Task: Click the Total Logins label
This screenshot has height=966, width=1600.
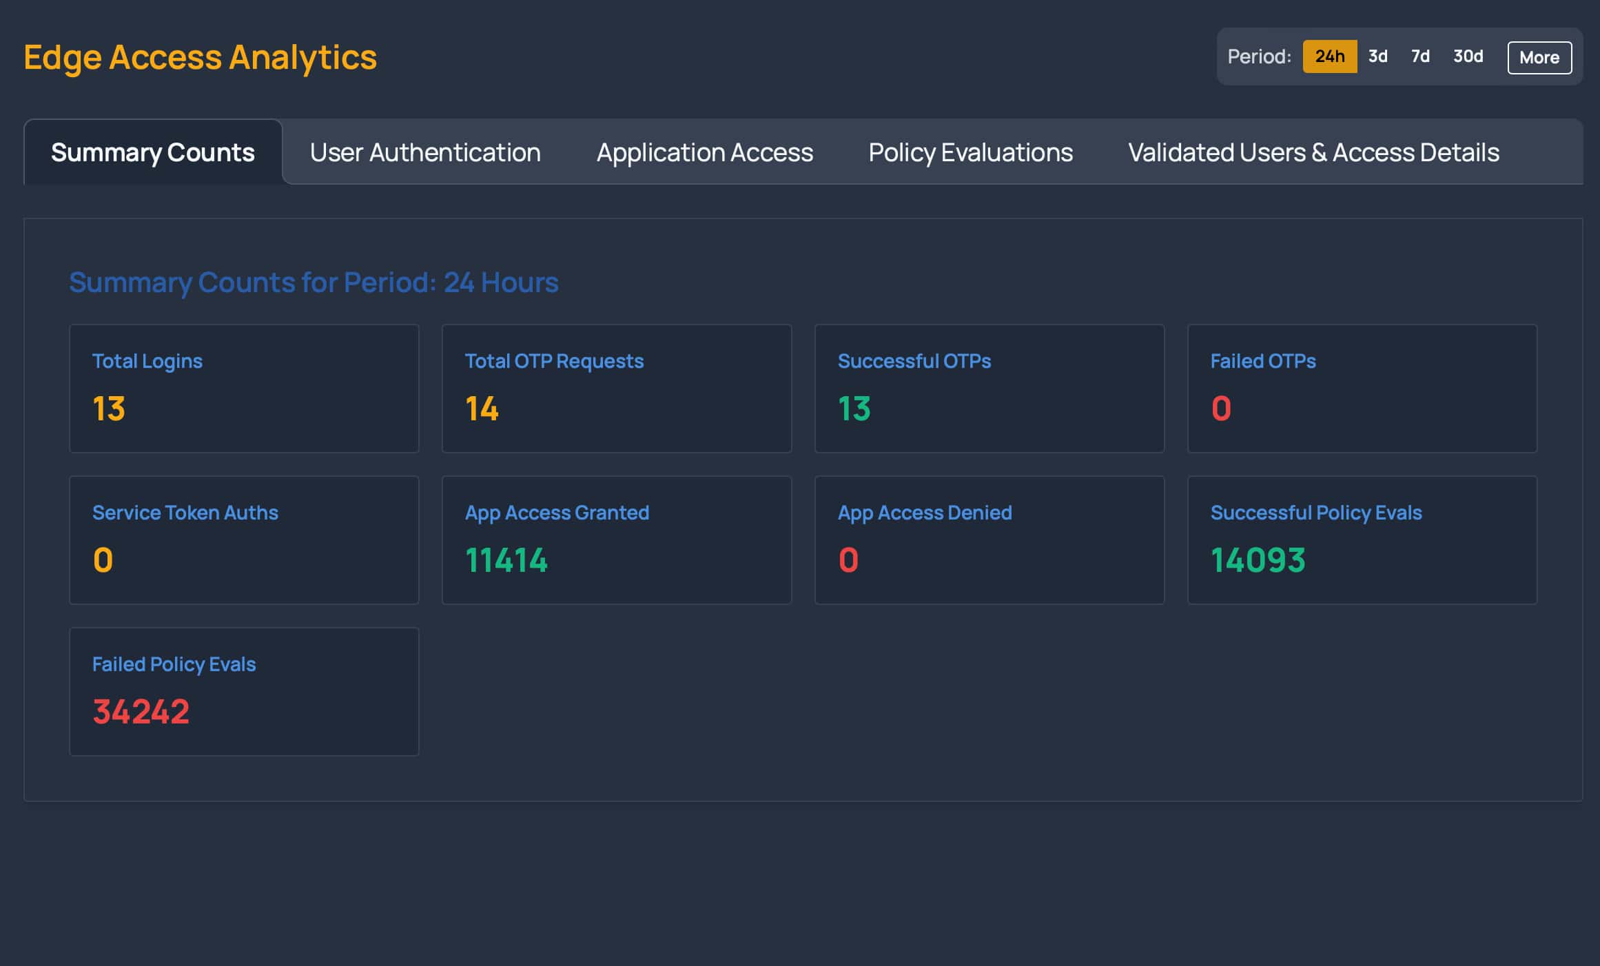Action: [147, 361]
